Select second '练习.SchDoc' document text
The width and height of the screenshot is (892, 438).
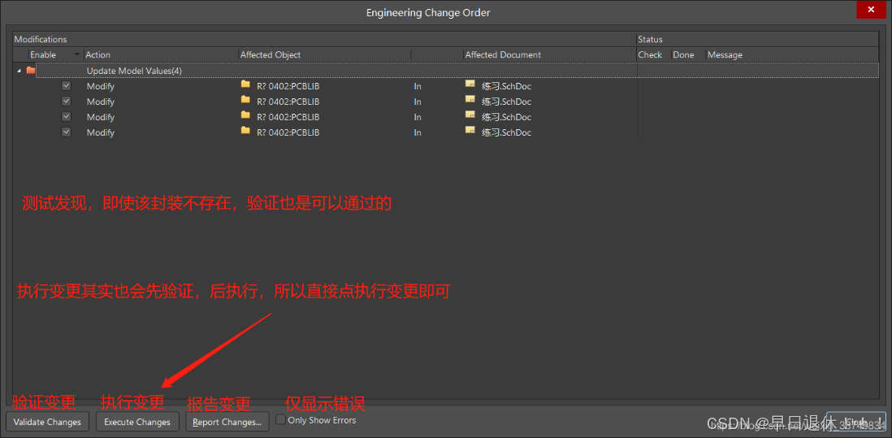coord(506,102)
